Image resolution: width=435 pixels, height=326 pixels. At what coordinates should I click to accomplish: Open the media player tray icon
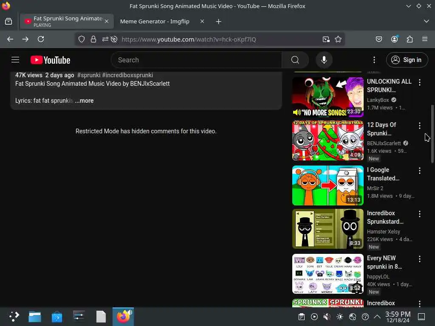314,317
